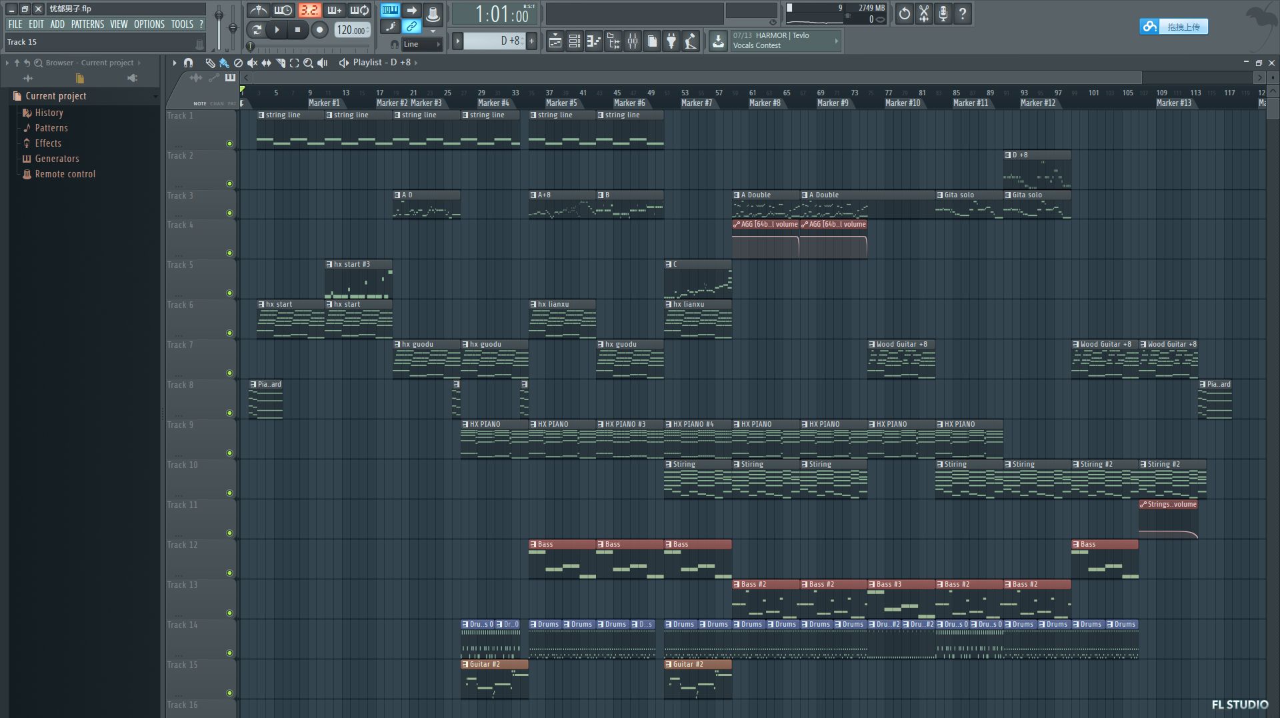Expand Remote control in browser
Viewport: 1280px width, 718px height.
[x=65, y=174]
